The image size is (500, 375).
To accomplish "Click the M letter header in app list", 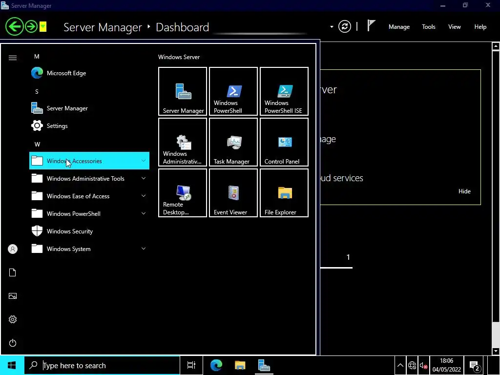I will tap(37, 57).
